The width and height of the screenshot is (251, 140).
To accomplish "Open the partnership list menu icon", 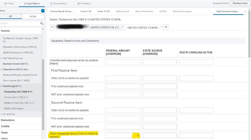I will click(x=52, y=27).
